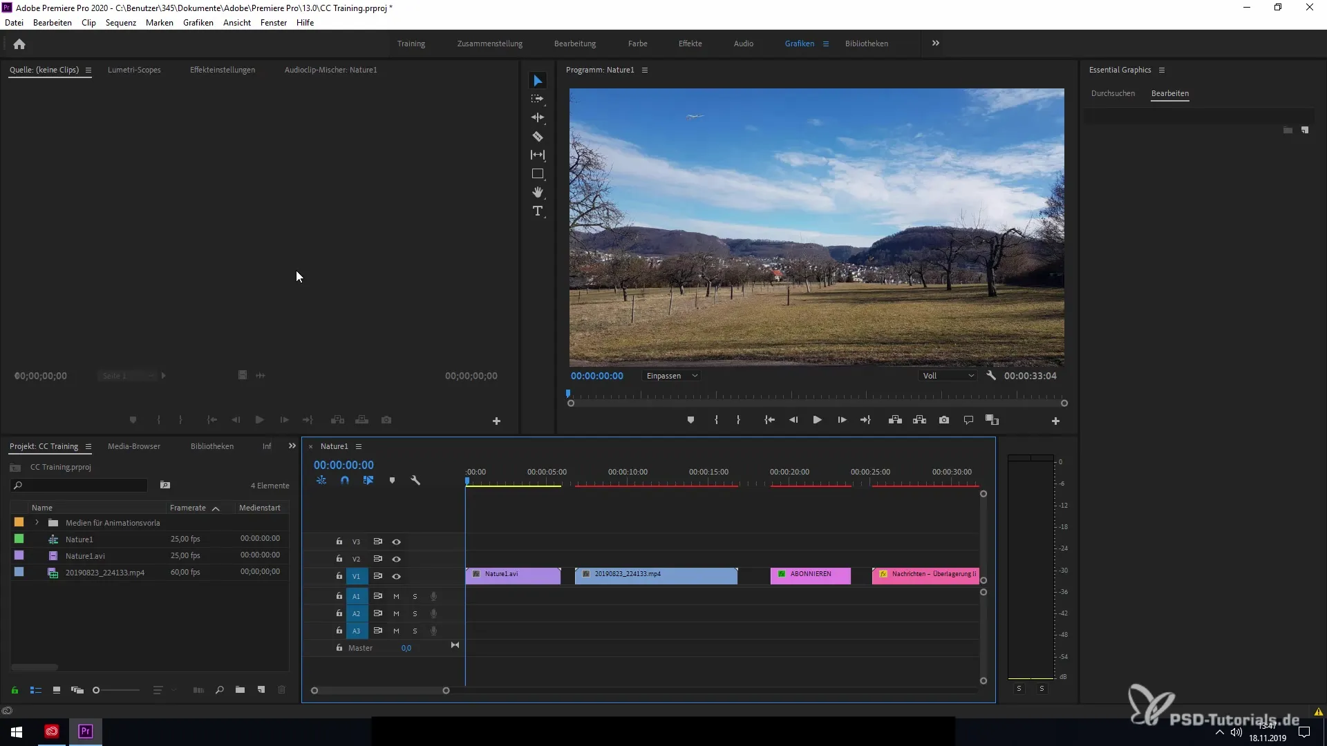Toggle linked selection in timeline
The width and height of the screenshot is (1327, 746).
[368, 480]
